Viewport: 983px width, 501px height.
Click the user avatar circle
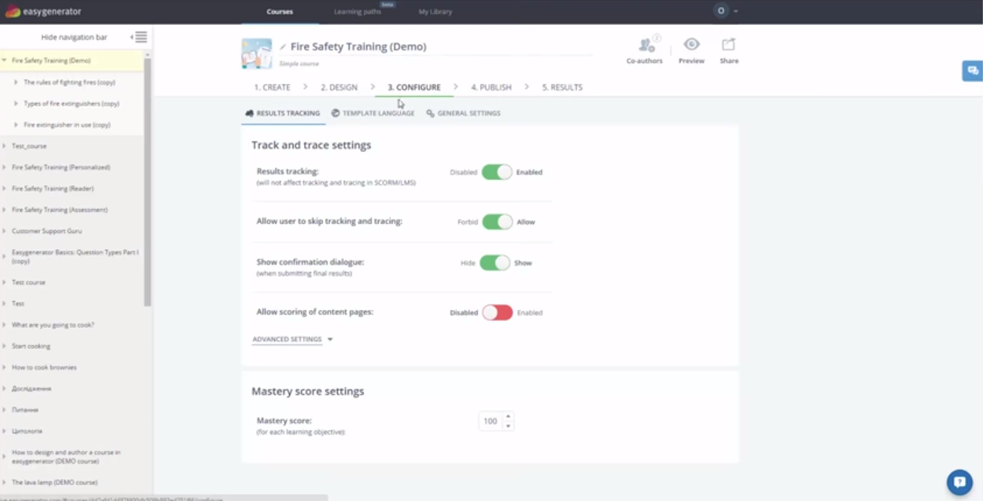pyautogui.click(x=721, y=11)
